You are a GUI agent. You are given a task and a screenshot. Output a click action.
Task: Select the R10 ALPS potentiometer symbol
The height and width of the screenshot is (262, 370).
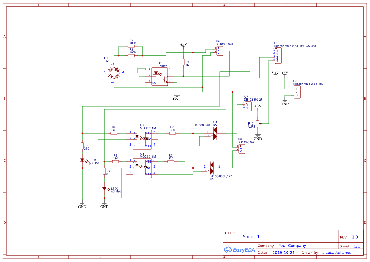pos(258,124)
